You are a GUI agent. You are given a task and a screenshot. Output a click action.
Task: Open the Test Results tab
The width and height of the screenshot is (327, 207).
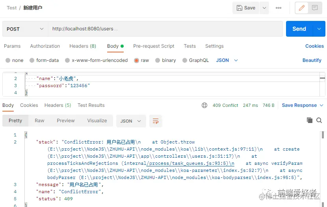(91, 105)
